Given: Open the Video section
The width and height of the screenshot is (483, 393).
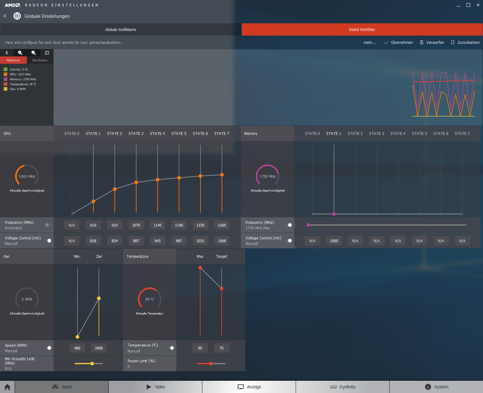Looking at the screenshot, I should tap(155, 387).
